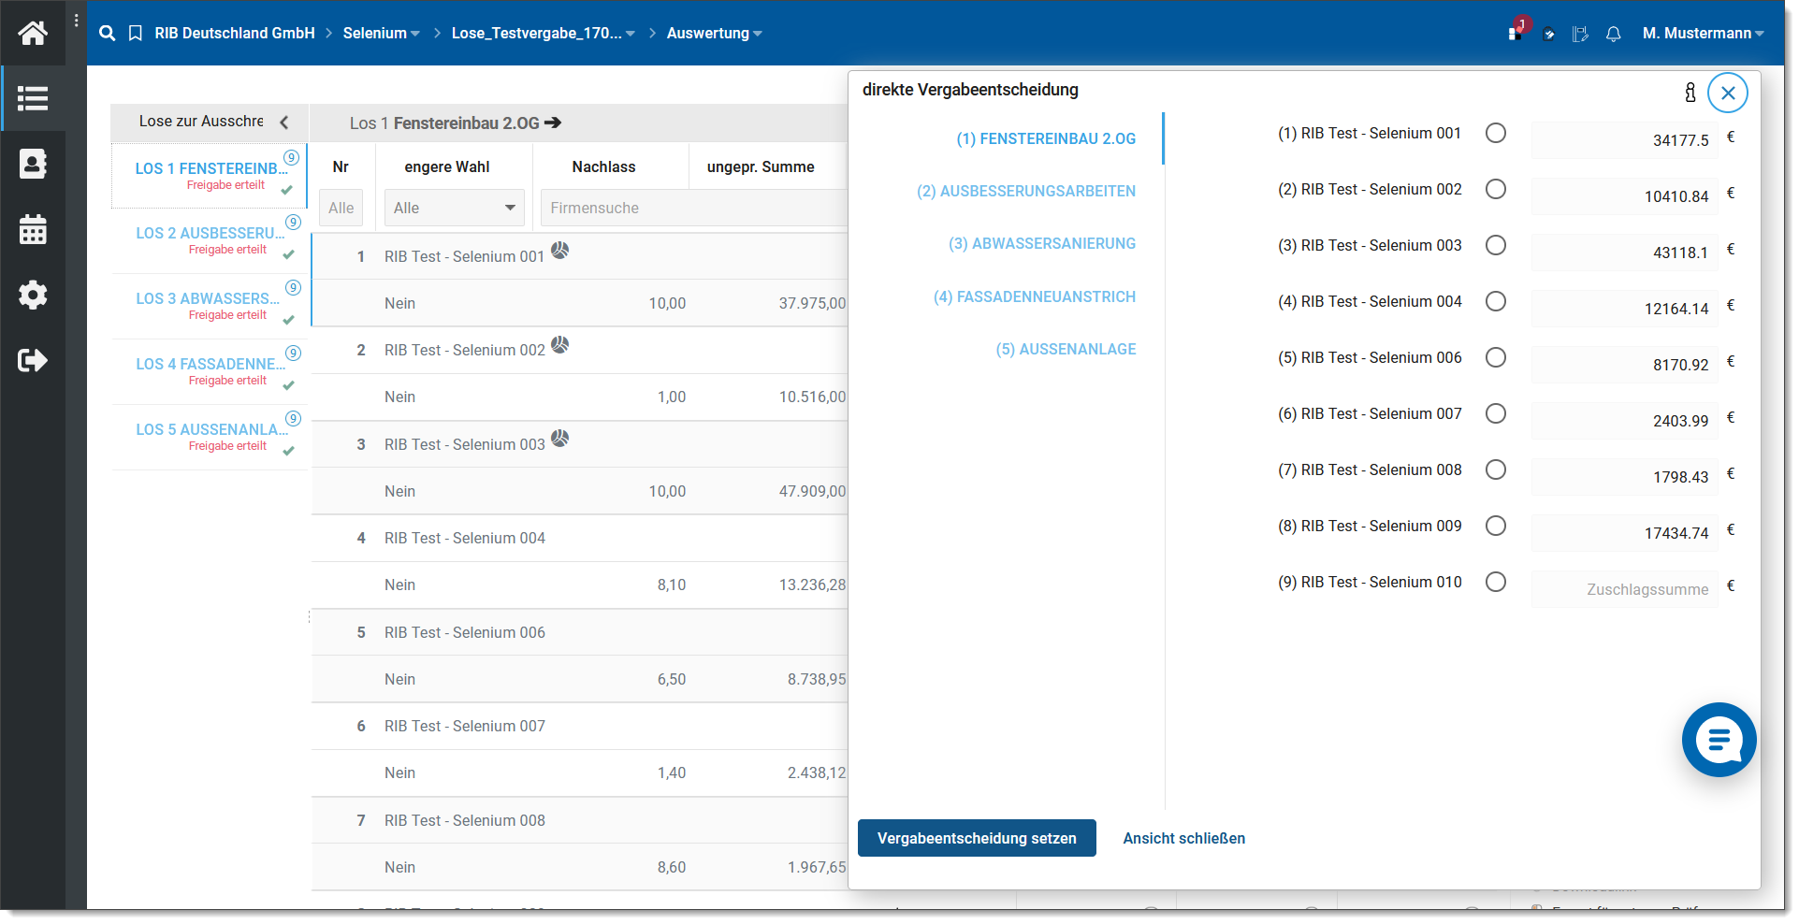Open the M. Mustermann user menu
1799x924 pixels.
(1703, 34)
